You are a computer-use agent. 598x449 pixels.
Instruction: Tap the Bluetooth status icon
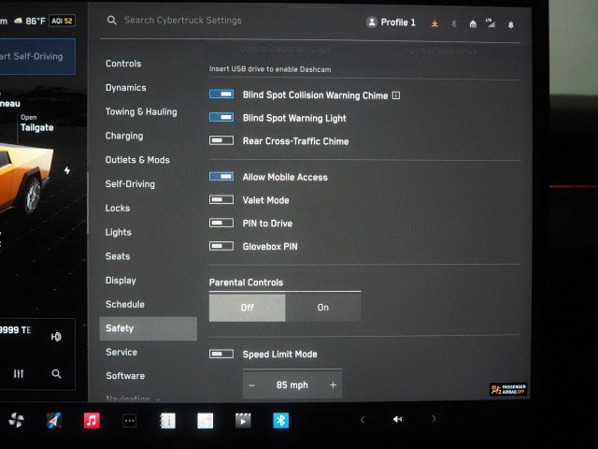[x=453, y=23]
